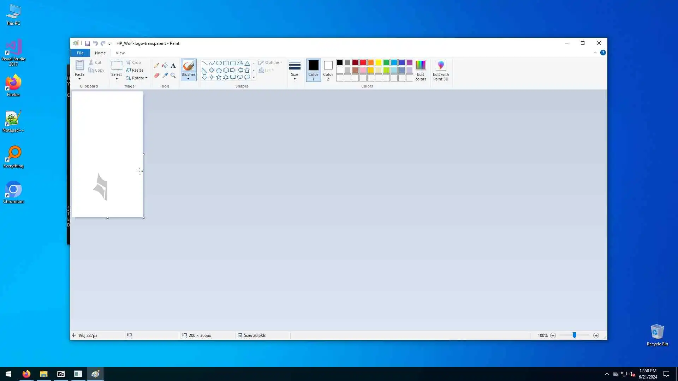
Task: Choose the five-point star shape
Action: click(219, 77)
